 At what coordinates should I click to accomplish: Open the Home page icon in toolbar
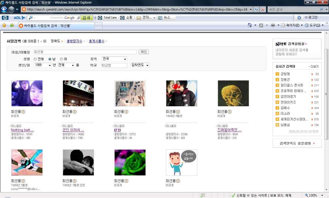(250, 25)
